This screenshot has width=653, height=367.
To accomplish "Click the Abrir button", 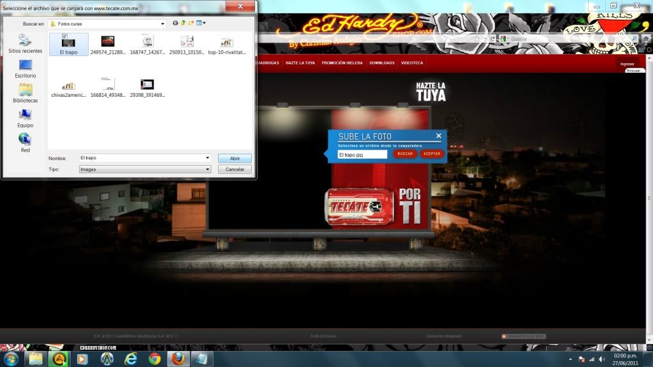I will click(235, 159).
